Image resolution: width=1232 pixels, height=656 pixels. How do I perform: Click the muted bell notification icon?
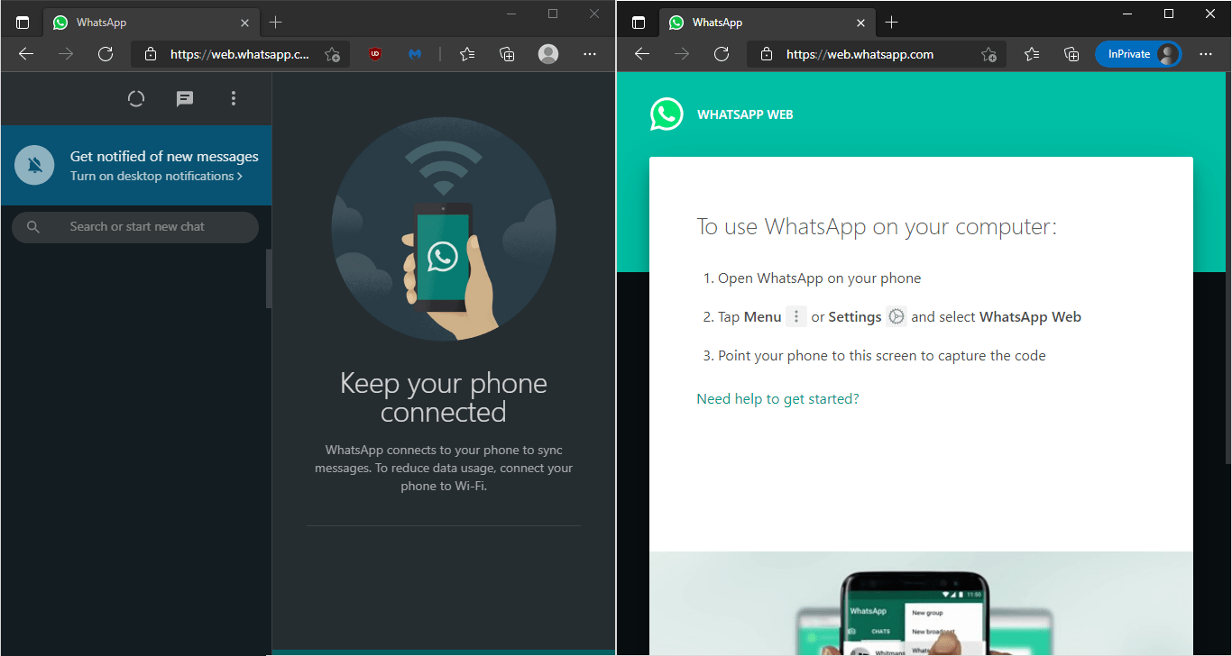point(35,165)
